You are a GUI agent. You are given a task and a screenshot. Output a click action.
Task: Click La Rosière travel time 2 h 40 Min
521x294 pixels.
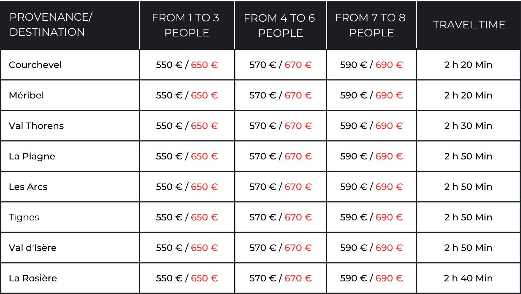coord(468,278)
